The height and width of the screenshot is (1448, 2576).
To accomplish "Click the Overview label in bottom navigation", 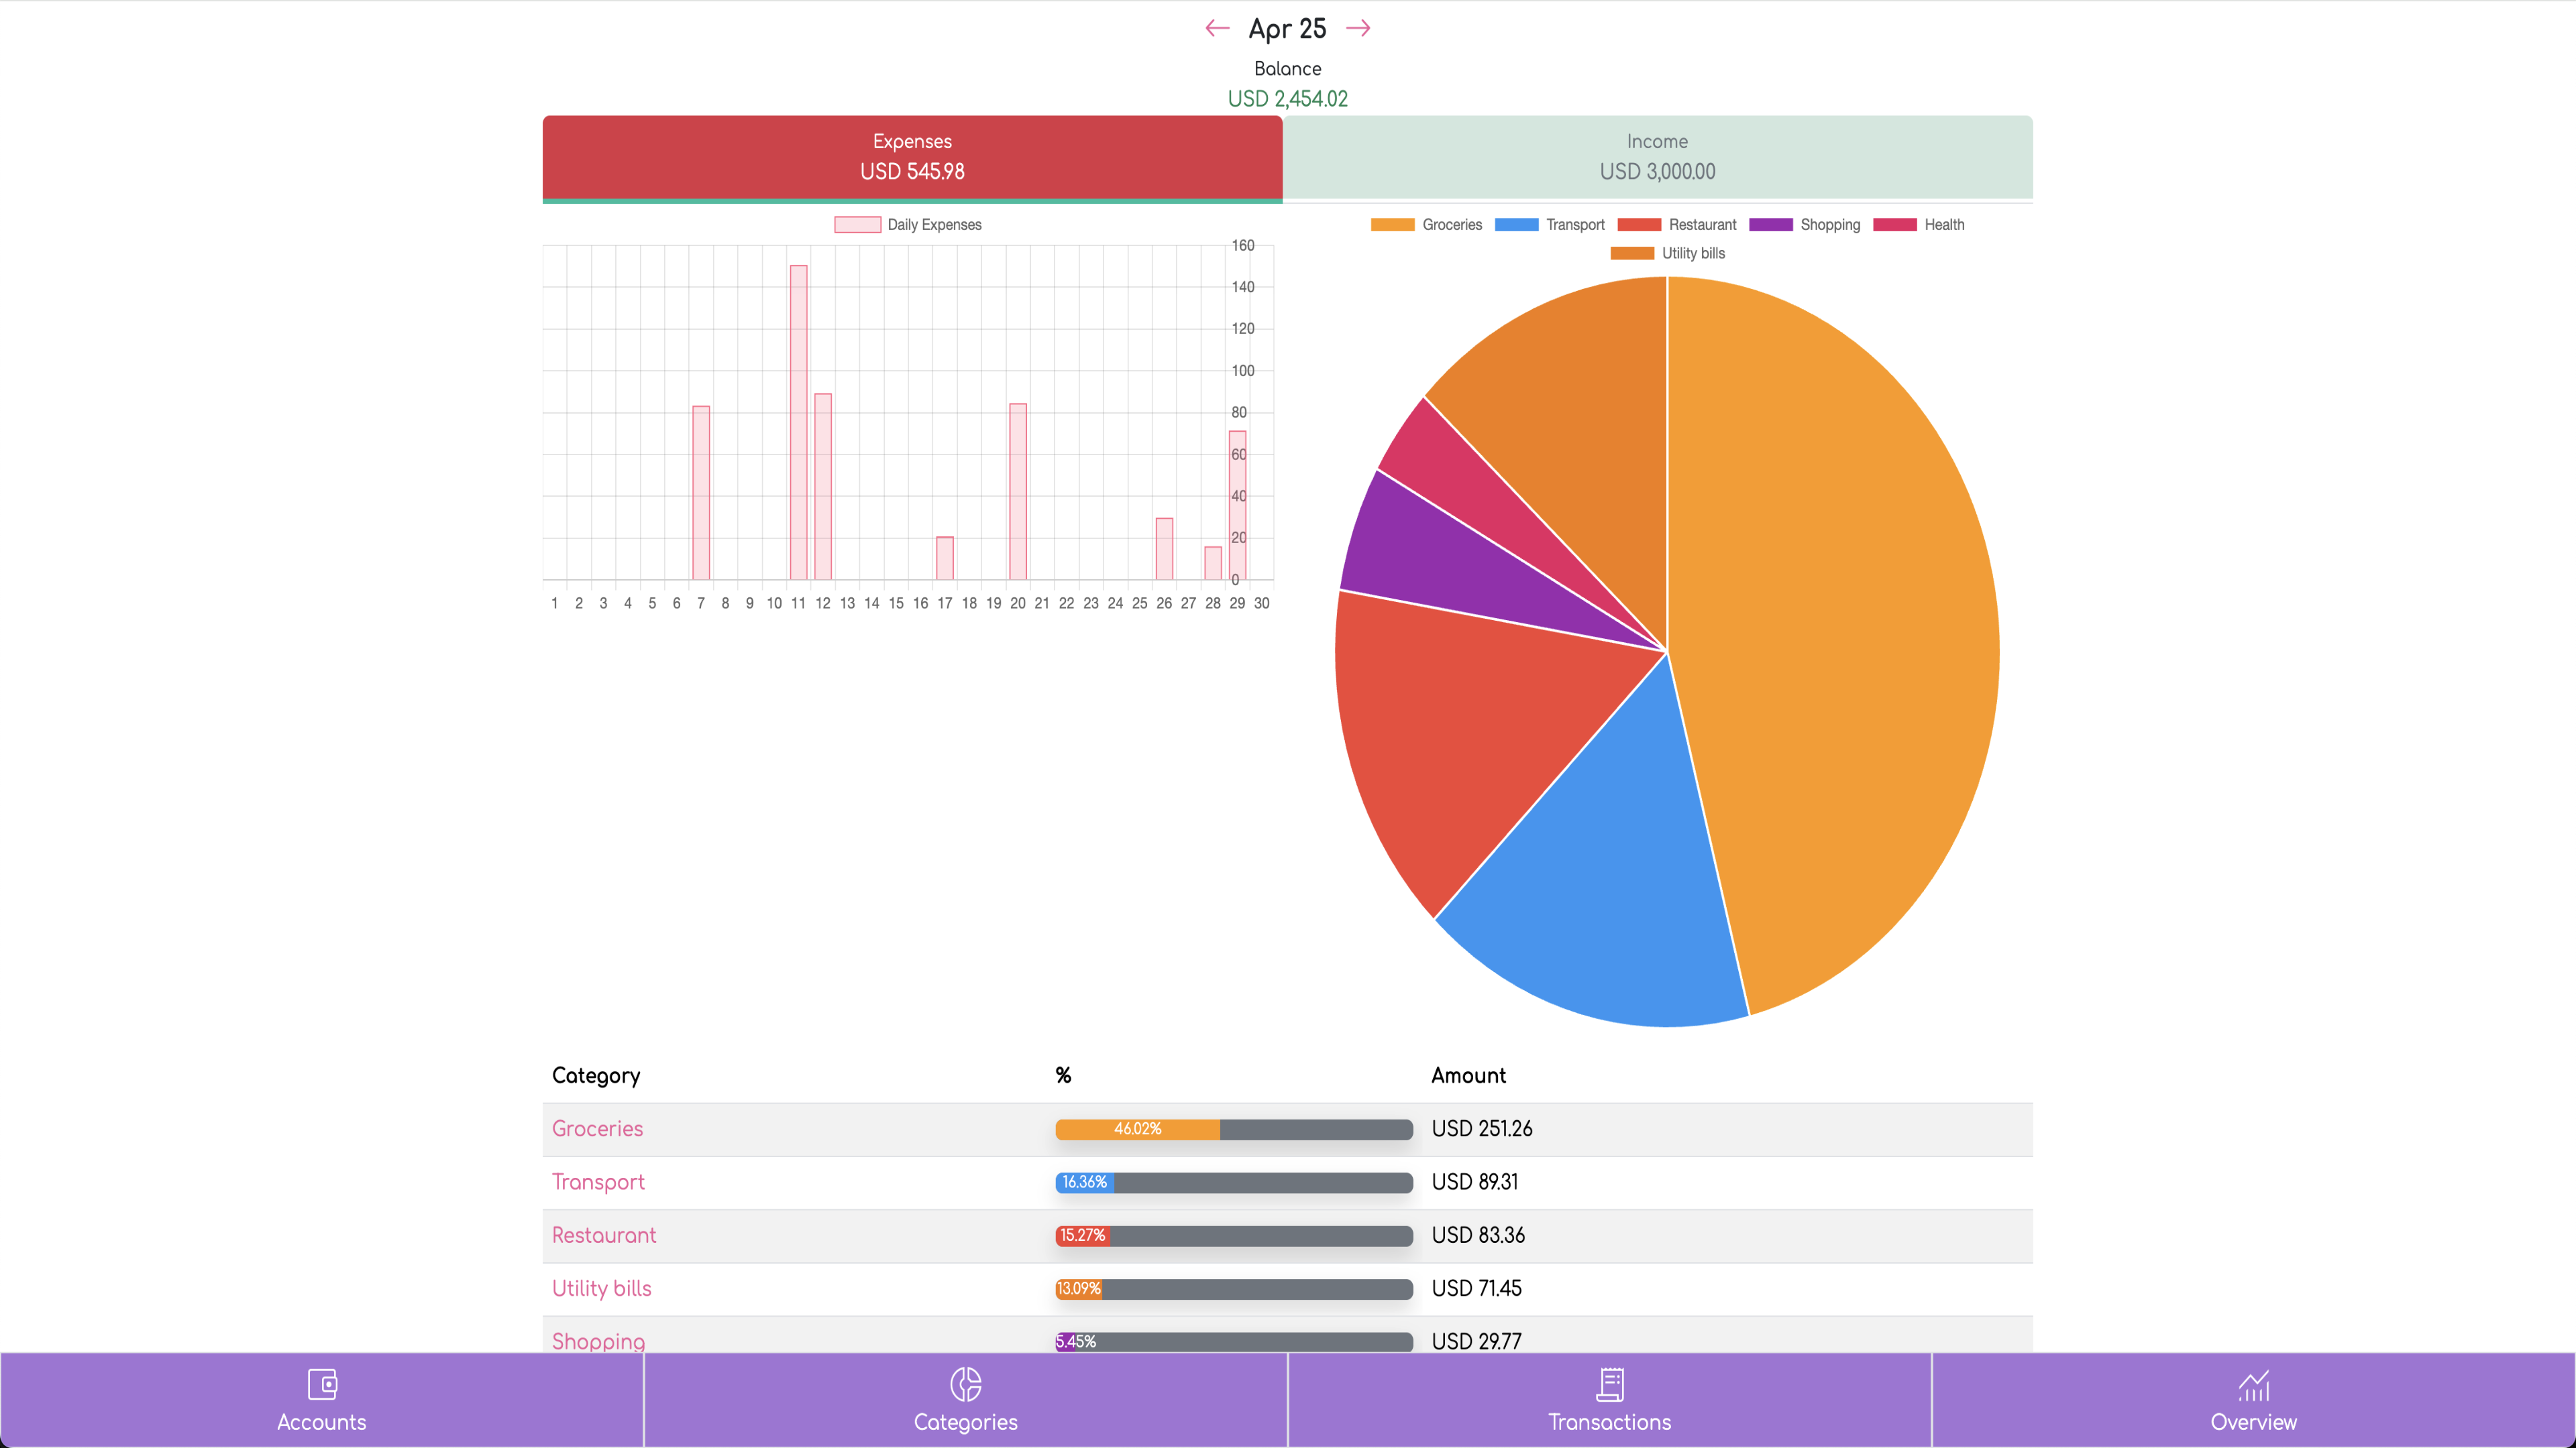I will [2253, 1422].
